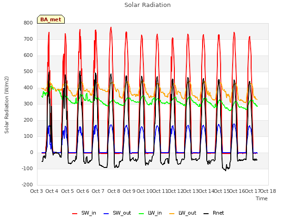
Task: Click the lowest black Rnet dip on Oct 15
Action: pos(225,171)
